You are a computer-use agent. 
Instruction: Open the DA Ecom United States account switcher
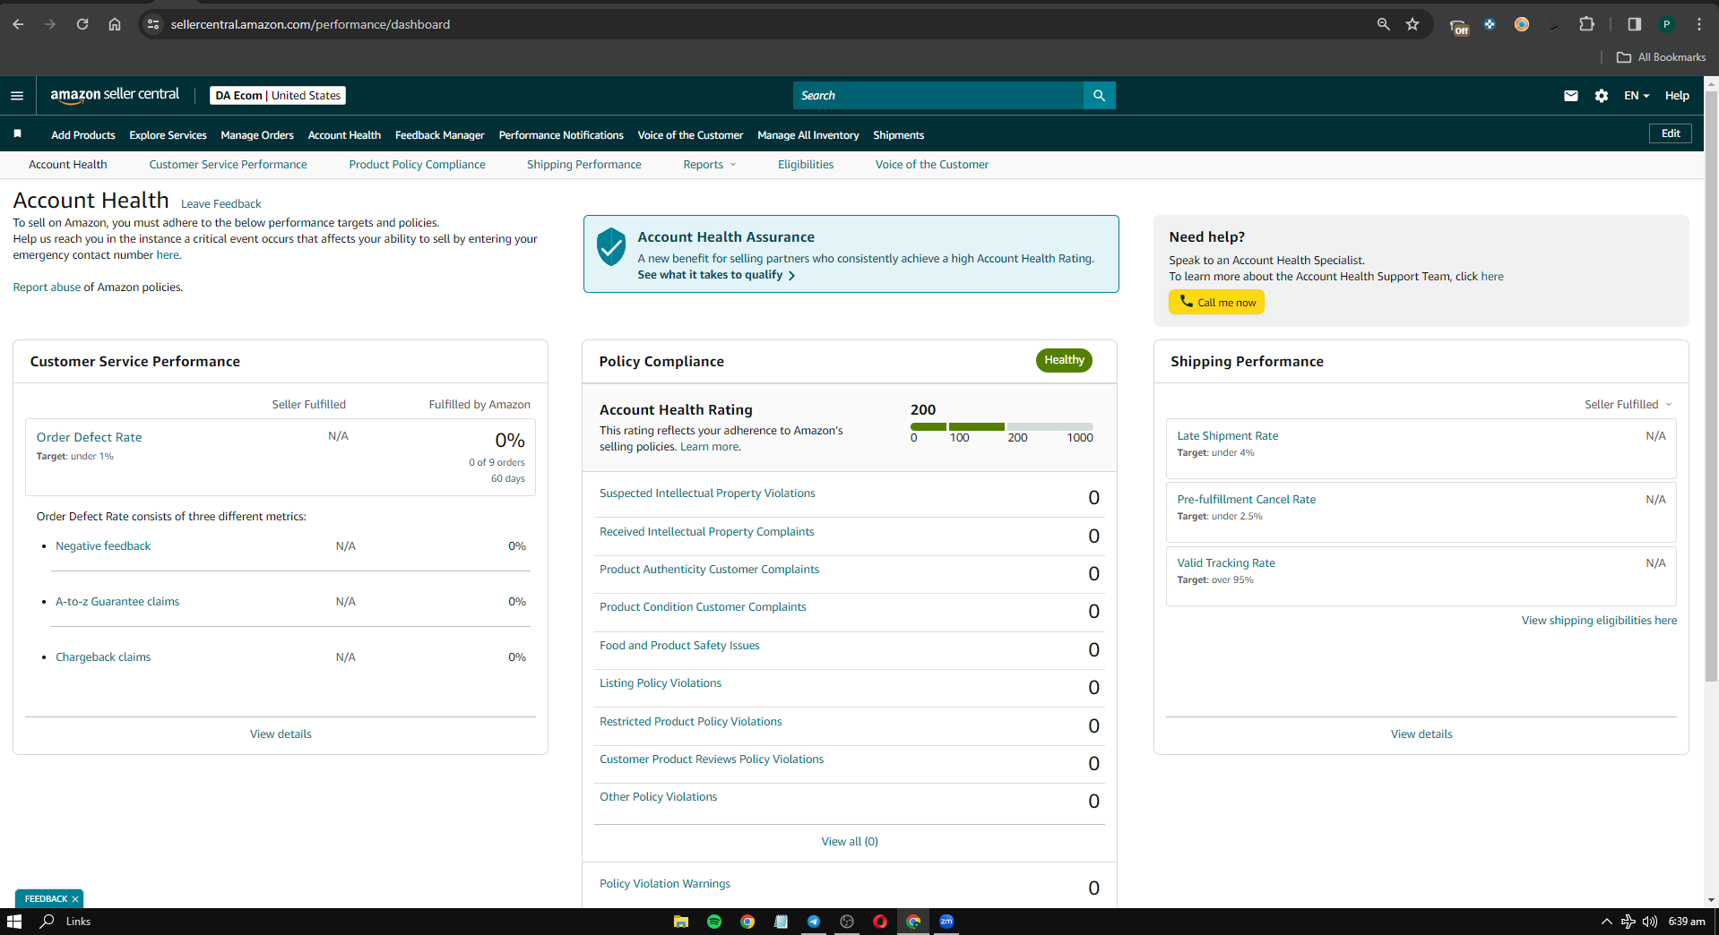pyautogui.click(x=278, y=96)
